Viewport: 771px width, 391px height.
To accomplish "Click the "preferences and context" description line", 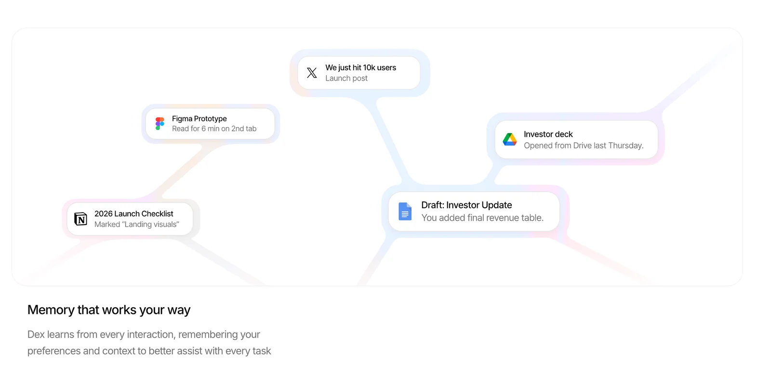I will 149,351.
